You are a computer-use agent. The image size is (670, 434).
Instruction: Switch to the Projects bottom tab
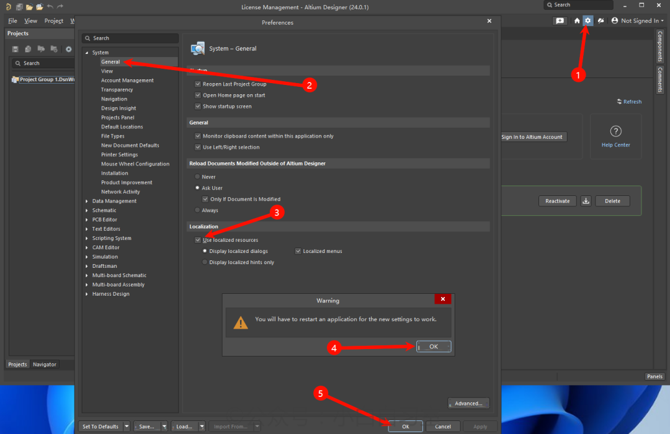click(x=17, y=365)
